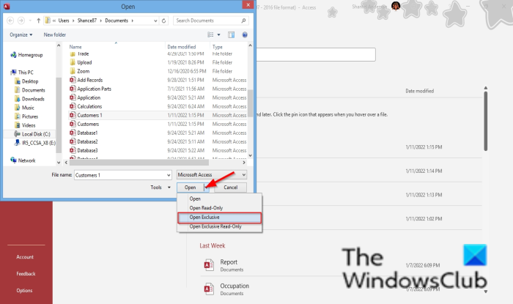
Task: Show the preview pane icon
Action: coord(232,34)
